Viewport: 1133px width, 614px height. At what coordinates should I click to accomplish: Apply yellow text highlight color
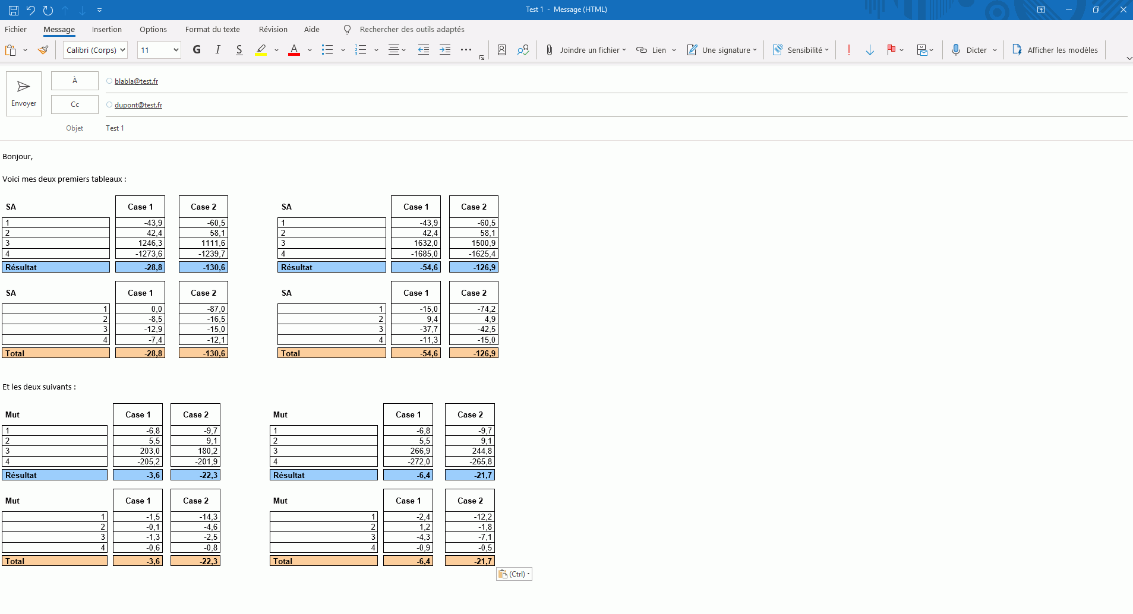point(261,50)
